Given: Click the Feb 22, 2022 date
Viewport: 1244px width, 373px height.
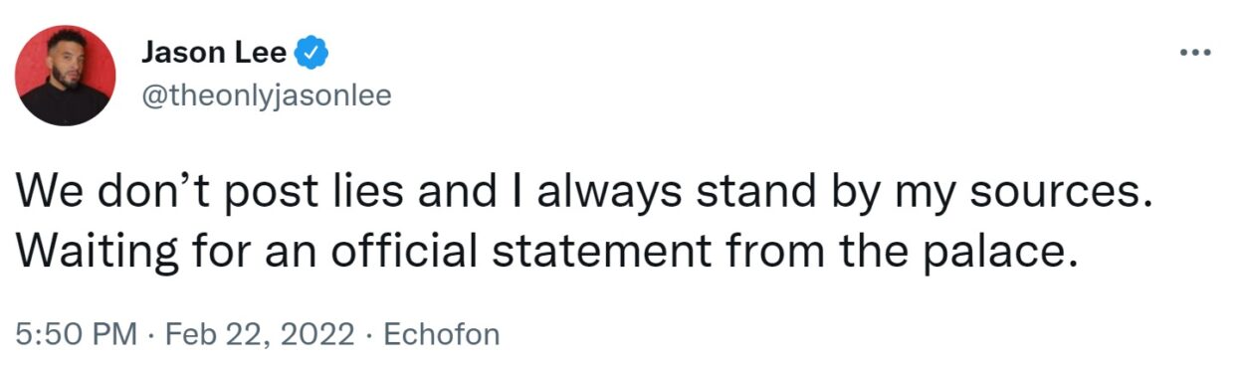Looking at the screenshot, I should click(259, 335).
